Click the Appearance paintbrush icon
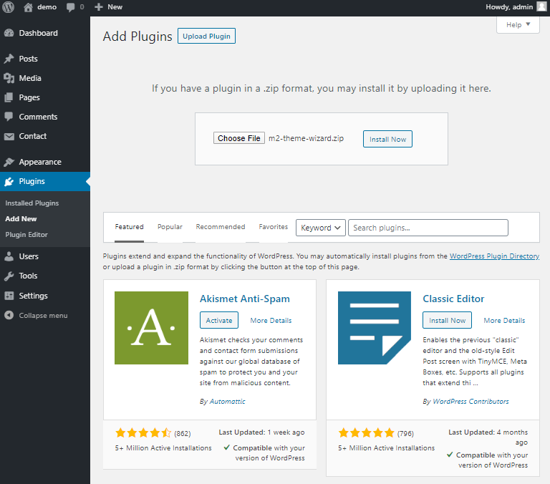This screenshot has width=550, height=484. pos(9,162)
